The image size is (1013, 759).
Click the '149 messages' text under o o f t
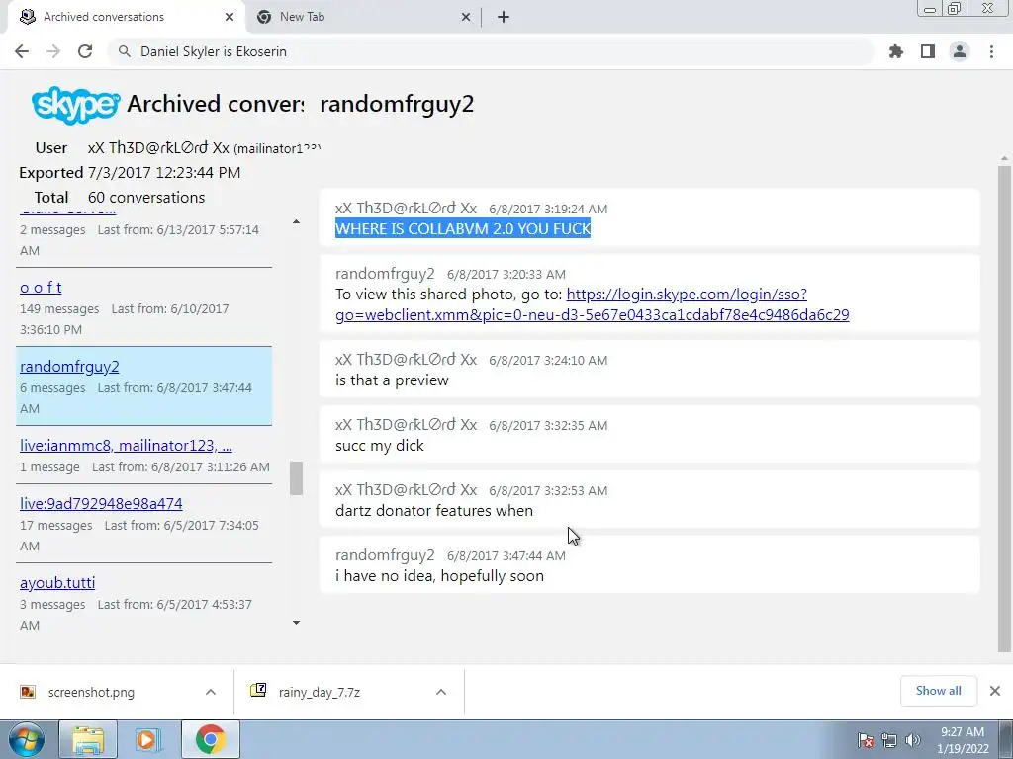click(x=59, y=309)
